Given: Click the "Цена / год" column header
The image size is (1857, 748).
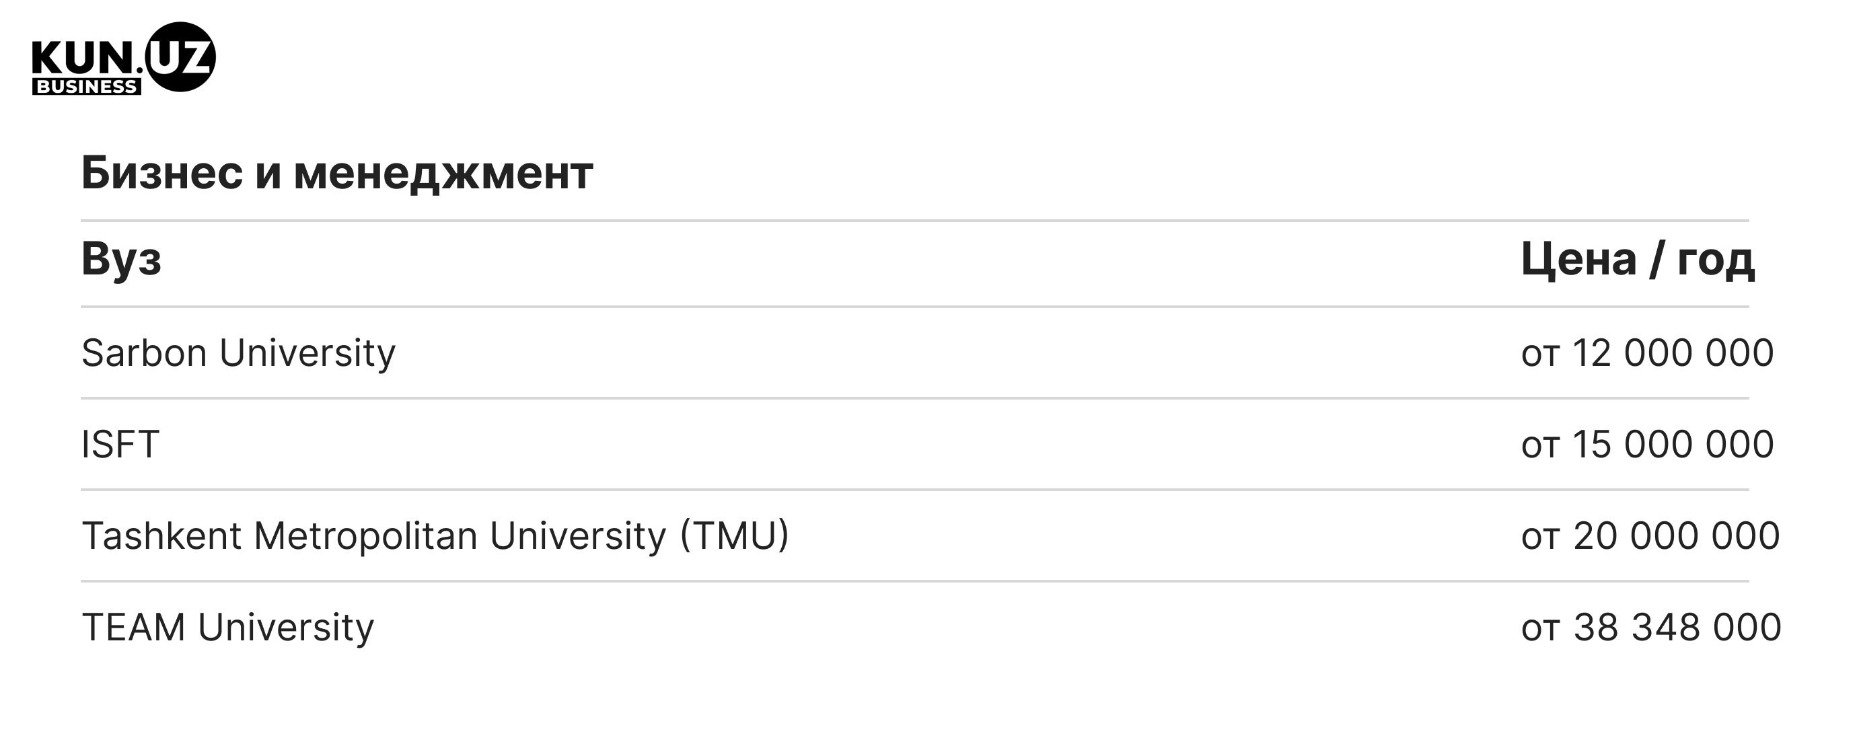Looking at the screenshot, I should click(1638, 260).
